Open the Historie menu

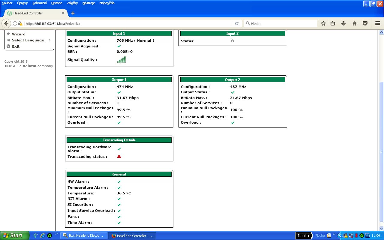(x=57, y=3)
